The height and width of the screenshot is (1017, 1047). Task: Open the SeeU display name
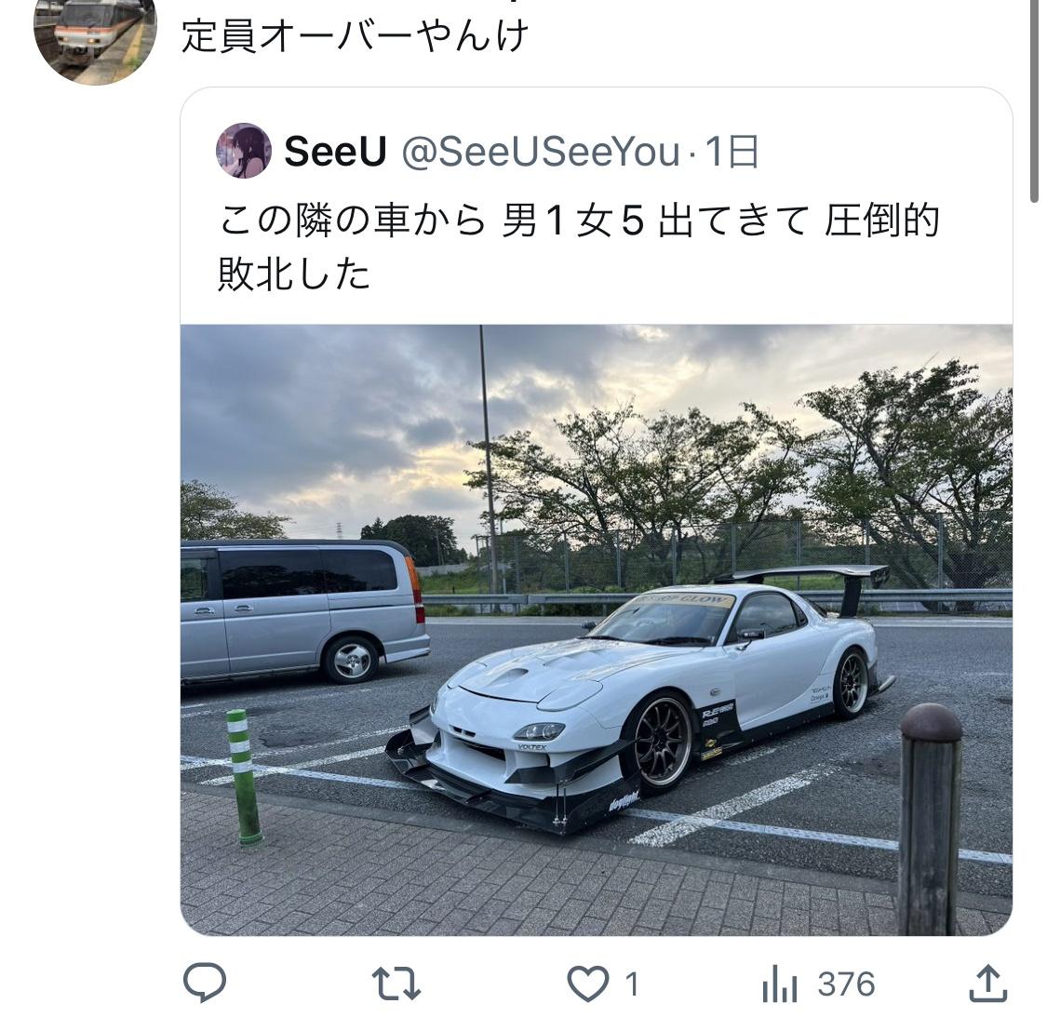(335, 152)
